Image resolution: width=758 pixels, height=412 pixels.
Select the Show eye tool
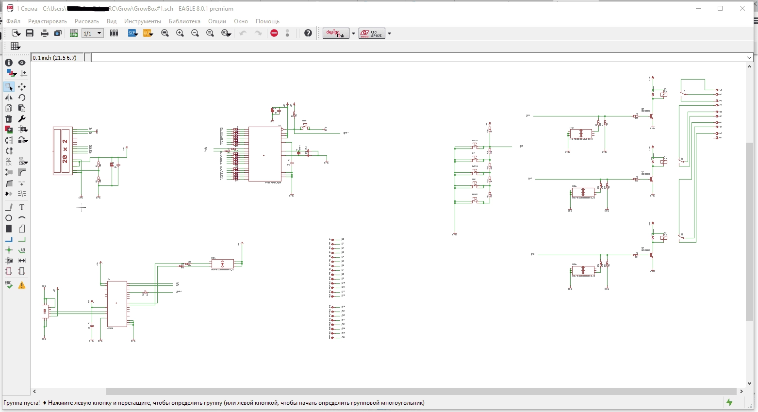click(x=22, y=63)
